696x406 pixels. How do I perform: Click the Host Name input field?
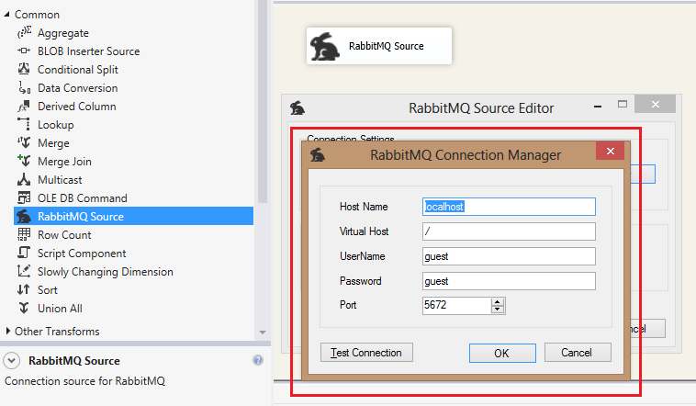(x=509, y=207)
